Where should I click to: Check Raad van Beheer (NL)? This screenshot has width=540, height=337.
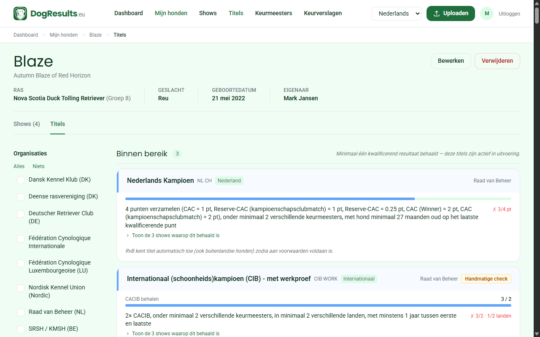(20, 312)
